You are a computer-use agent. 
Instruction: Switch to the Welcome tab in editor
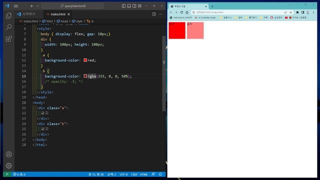click(x=26, y=14)
